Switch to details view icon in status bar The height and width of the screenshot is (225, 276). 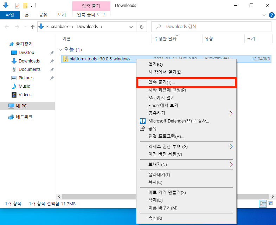[263, 204]
